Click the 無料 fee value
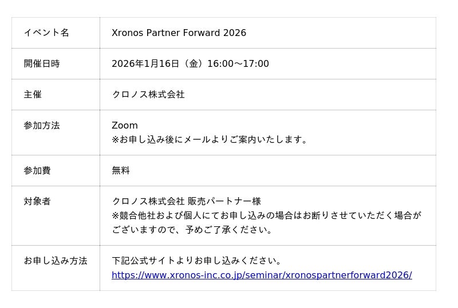This screenshot has width=458, height=308. click(x=121, y=170)
